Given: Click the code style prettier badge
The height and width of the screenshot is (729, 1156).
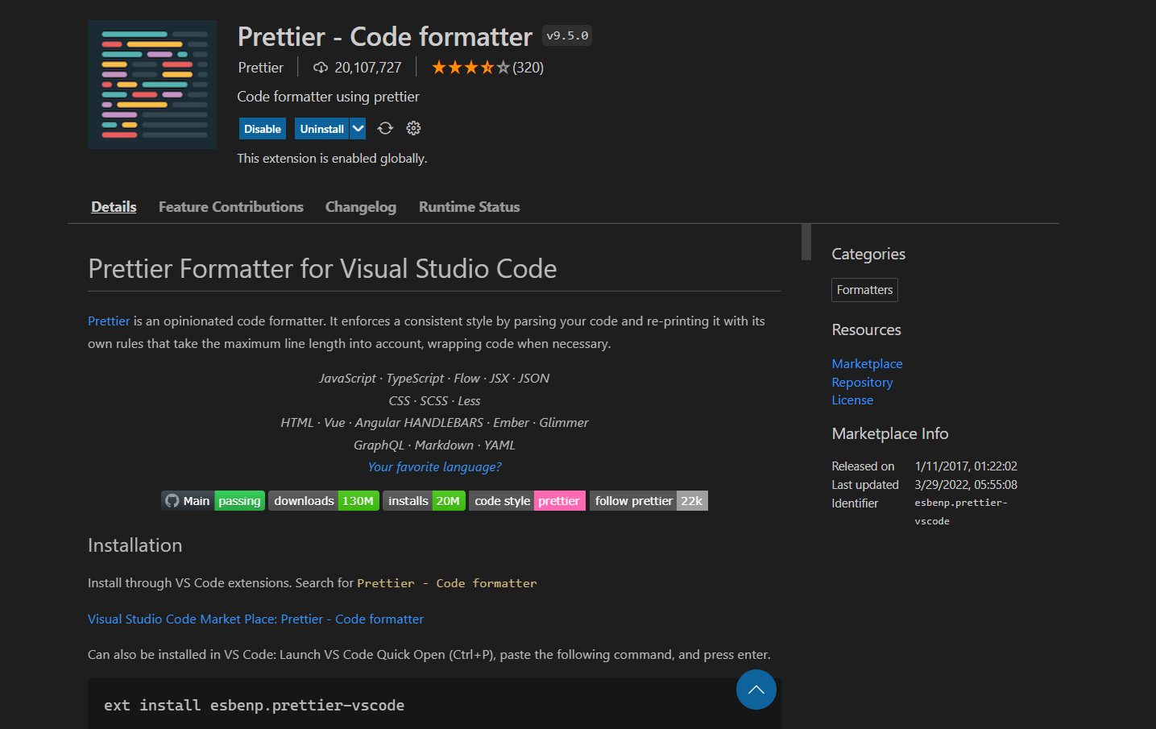Looking at the screenshot, I should pyautogui.click(x=527, y=501).
